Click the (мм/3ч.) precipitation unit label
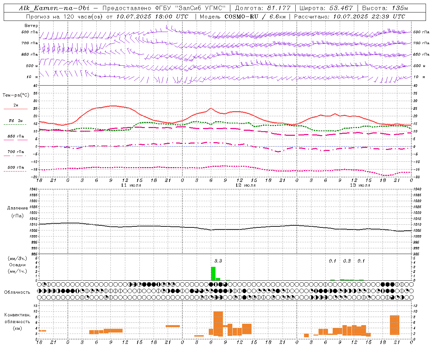This screenshot has width=431, height=345. tap(18, 258)
